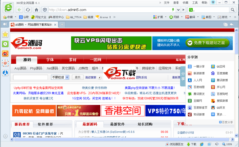Image resolution: width=239 pixels, height=147 pixels.
Task: Open the 帮助 menu
Action: click(204, 3)
